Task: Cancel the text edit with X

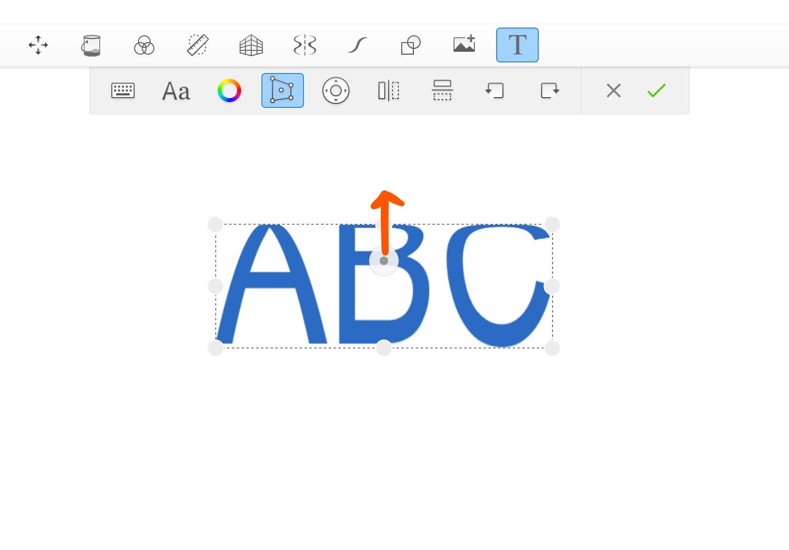Action: coord(614,90)
